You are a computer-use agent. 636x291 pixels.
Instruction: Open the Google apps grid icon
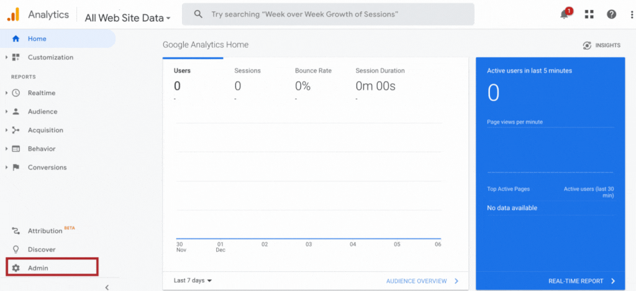point(589,14)
